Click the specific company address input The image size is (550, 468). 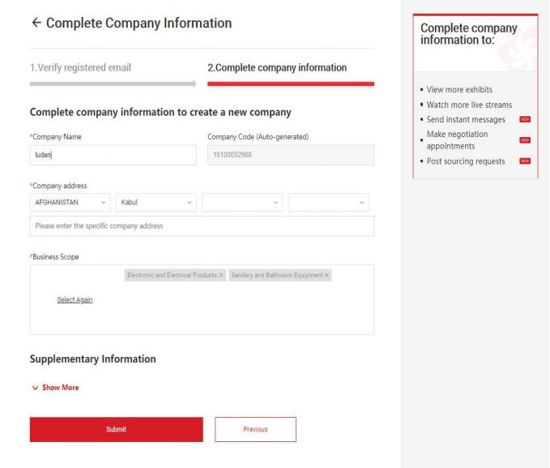pyautogui.click(x=202, y=226)
